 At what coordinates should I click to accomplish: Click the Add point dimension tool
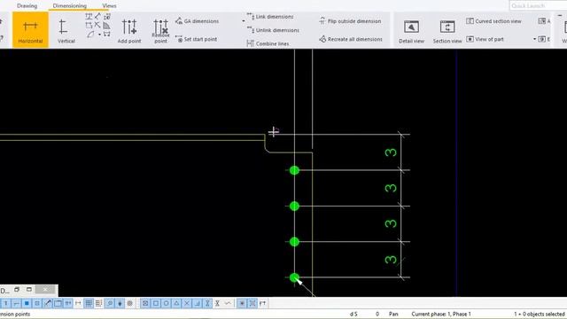(129, 31)
